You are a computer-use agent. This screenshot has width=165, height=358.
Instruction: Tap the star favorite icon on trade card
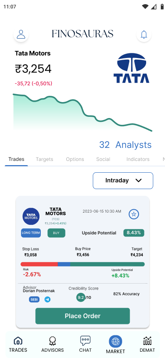(134, 214)
